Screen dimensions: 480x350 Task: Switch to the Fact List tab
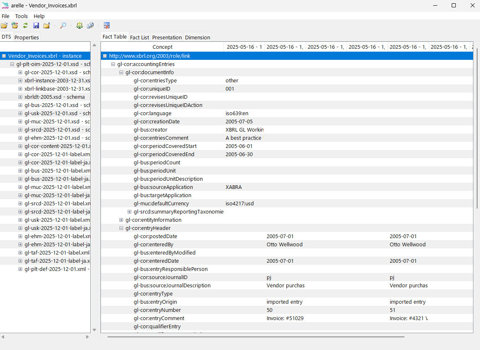click(139, 37)
